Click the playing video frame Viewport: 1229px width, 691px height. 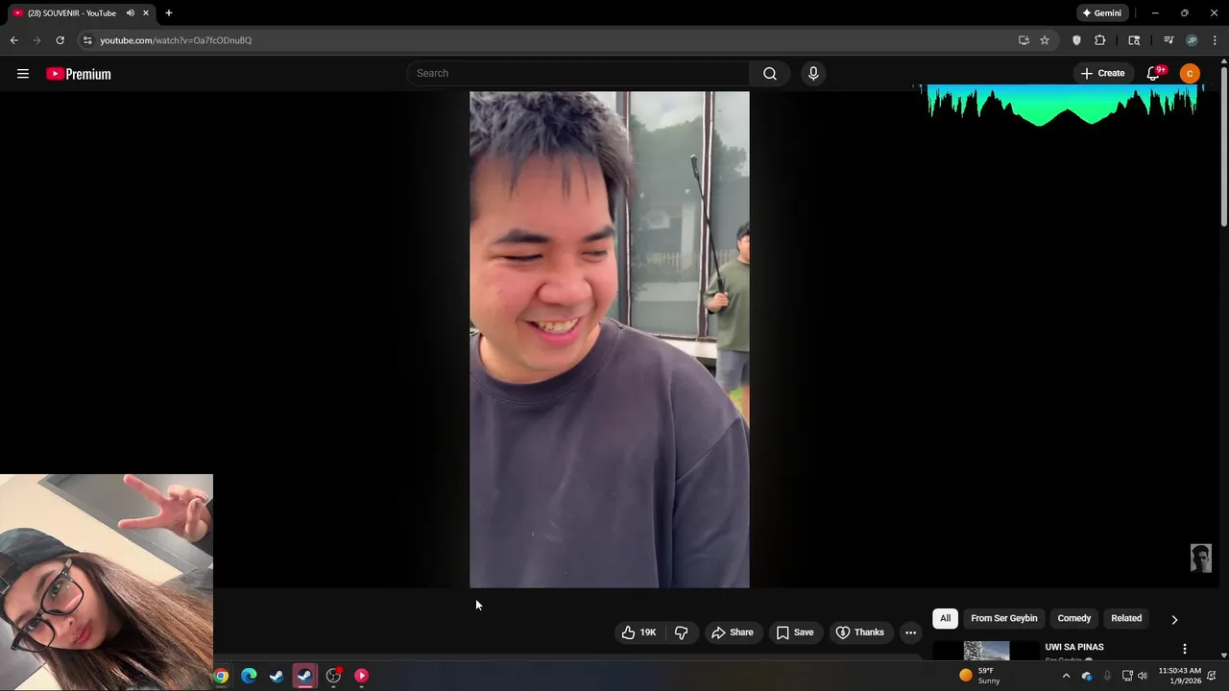609,340
